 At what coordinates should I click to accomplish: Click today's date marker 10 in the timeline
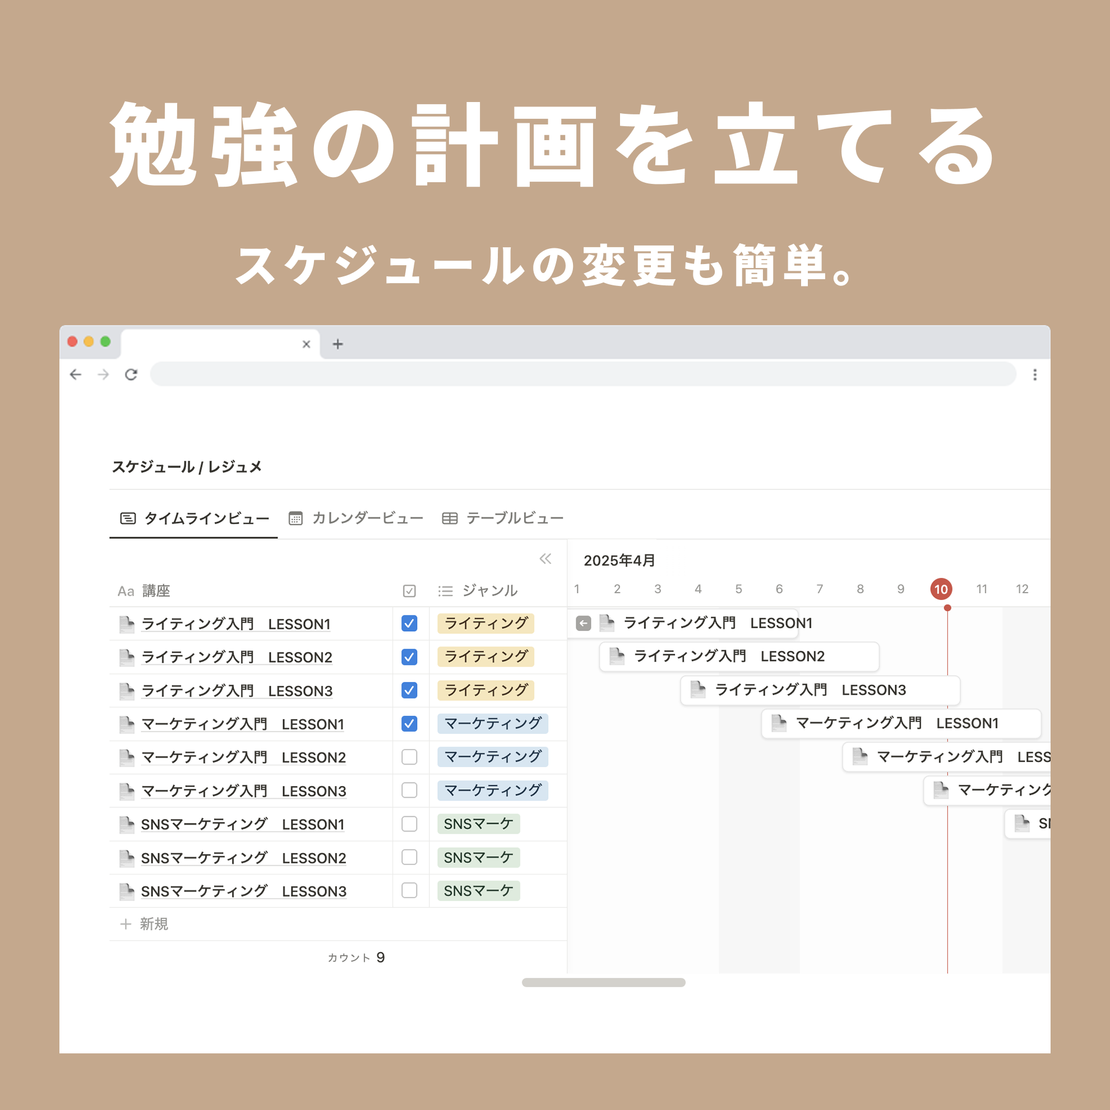click(x=941, y=589)
